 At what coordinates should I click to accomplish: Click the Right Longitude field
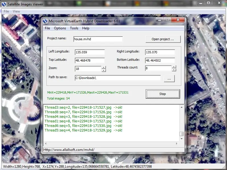[160, 52]
